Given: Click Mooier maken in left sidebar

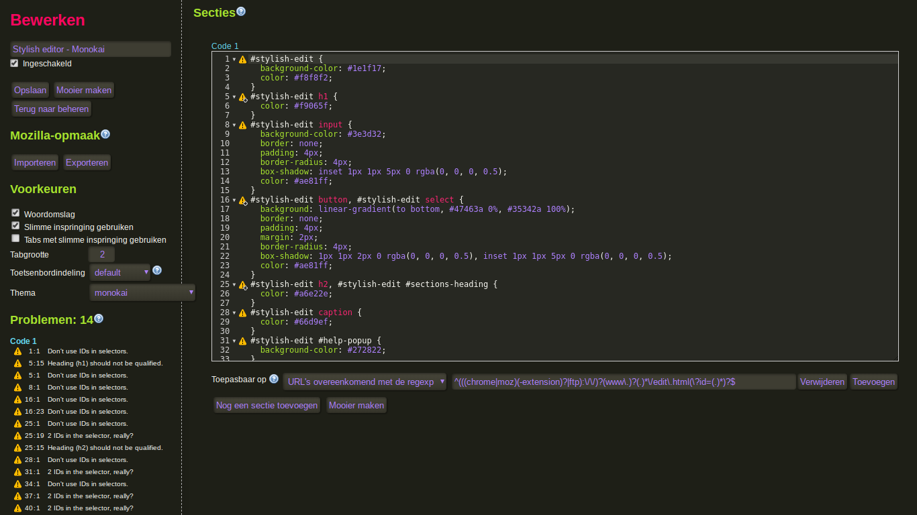Looking at the screenshot, I should tap(84, 90).
